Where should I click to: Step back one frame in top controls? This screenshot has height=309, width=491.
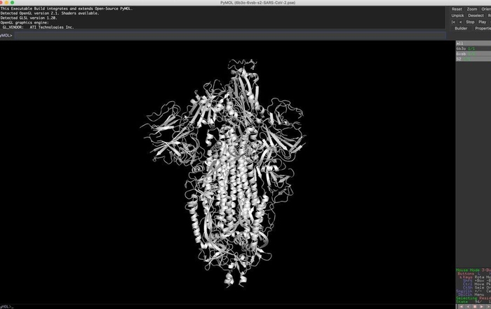click(x=460, y=22)
